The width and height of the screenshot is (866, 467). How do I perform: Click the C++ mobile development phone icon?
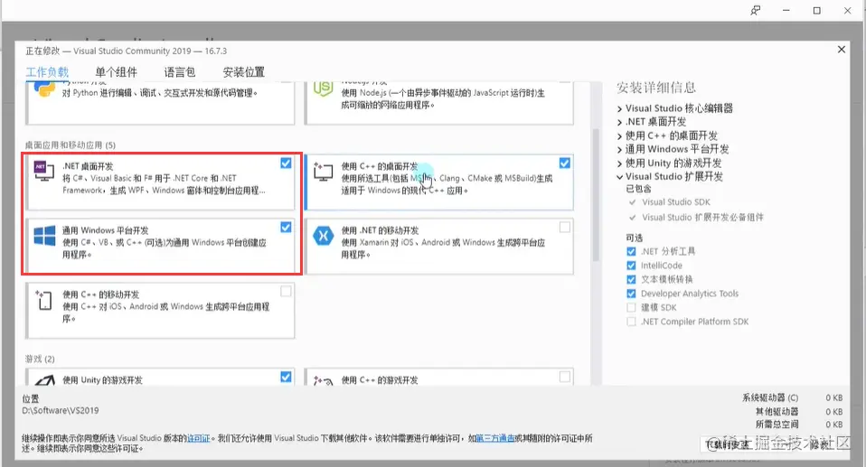tap(44, 300)
